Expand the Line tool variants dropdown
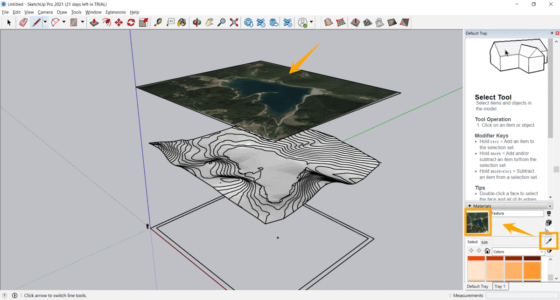Image resolution: width=560 pixels, height=300 pixels. pos(45,22)
